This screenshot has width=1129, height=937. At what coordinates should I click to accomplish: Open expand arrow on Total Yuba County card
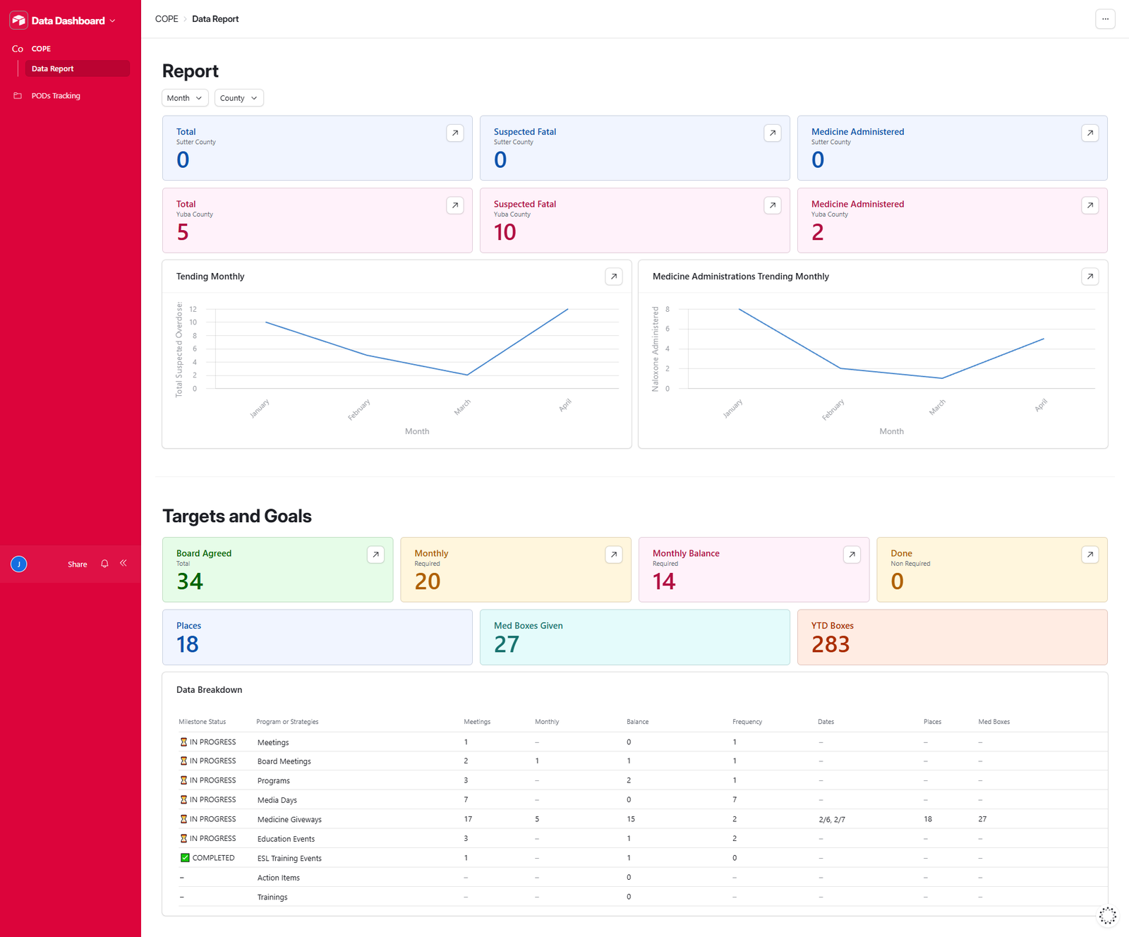pos(455,205)
